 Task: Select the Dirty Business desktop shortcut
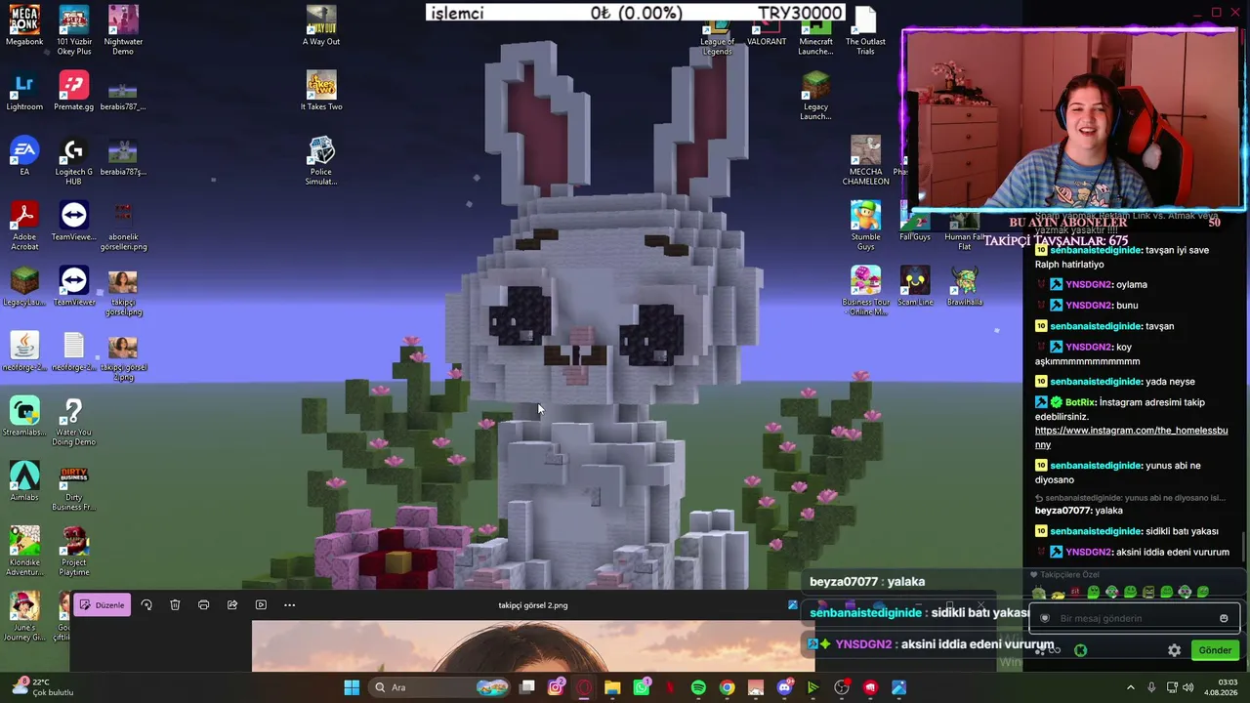(x=73, y=487)
